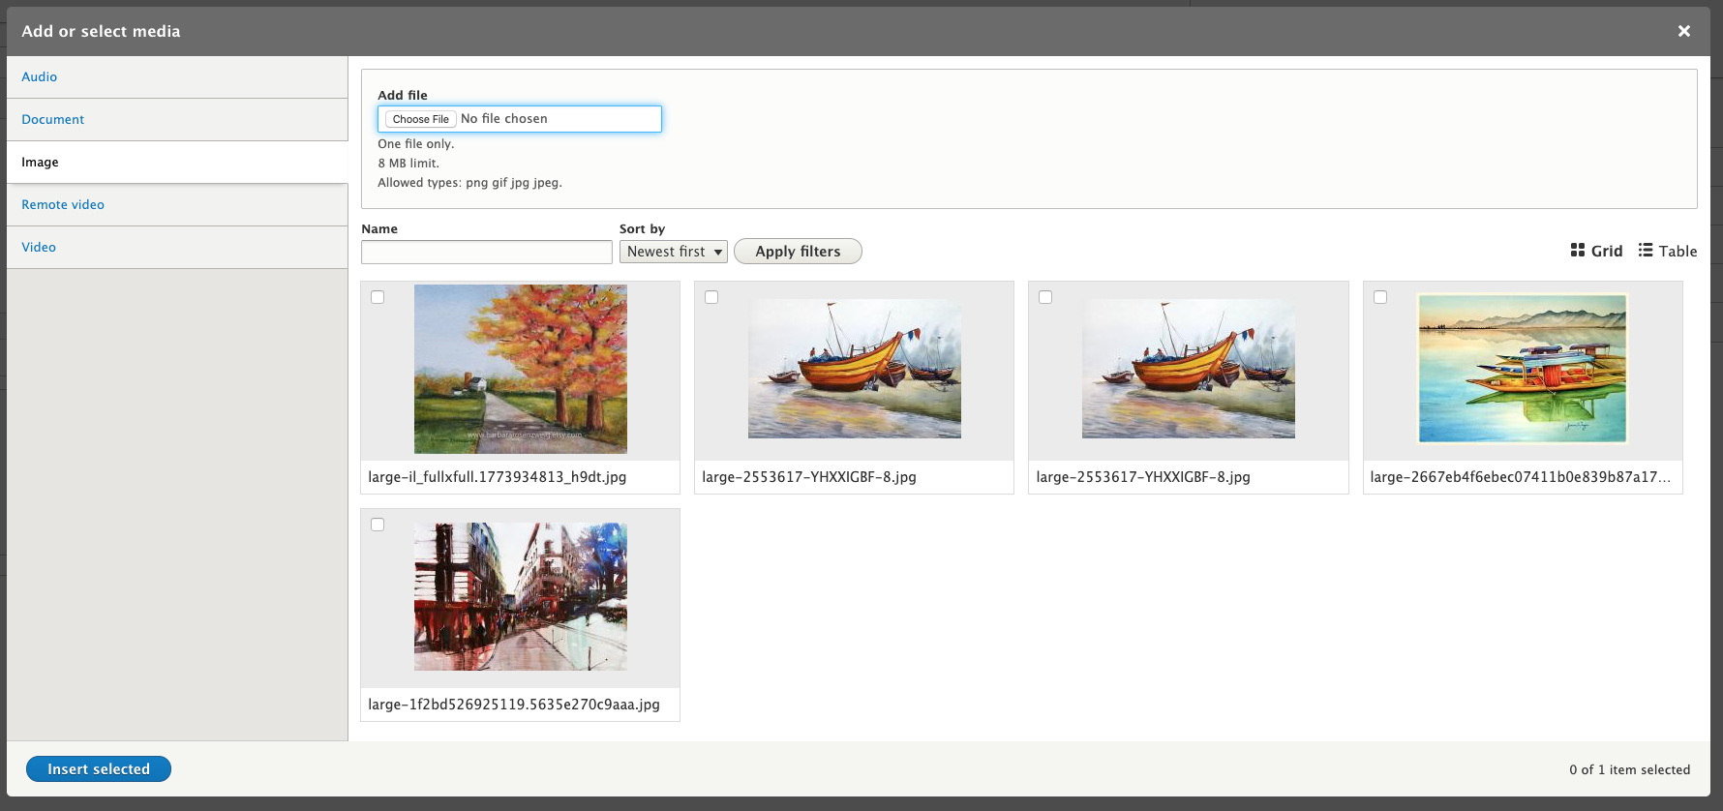
Task: Open the Audio media tab
Action: click(x=177, y=76)
